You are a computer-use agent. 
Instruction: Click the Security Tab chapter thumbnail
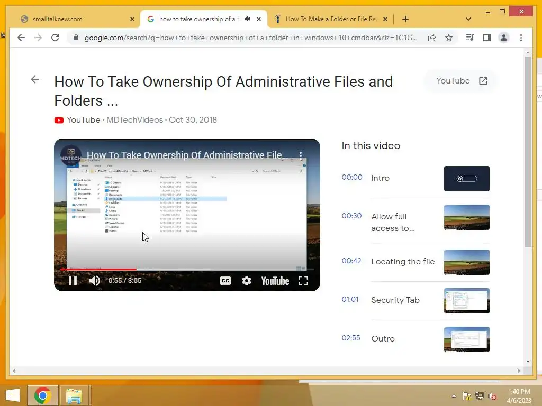click(x=467, y=301)
